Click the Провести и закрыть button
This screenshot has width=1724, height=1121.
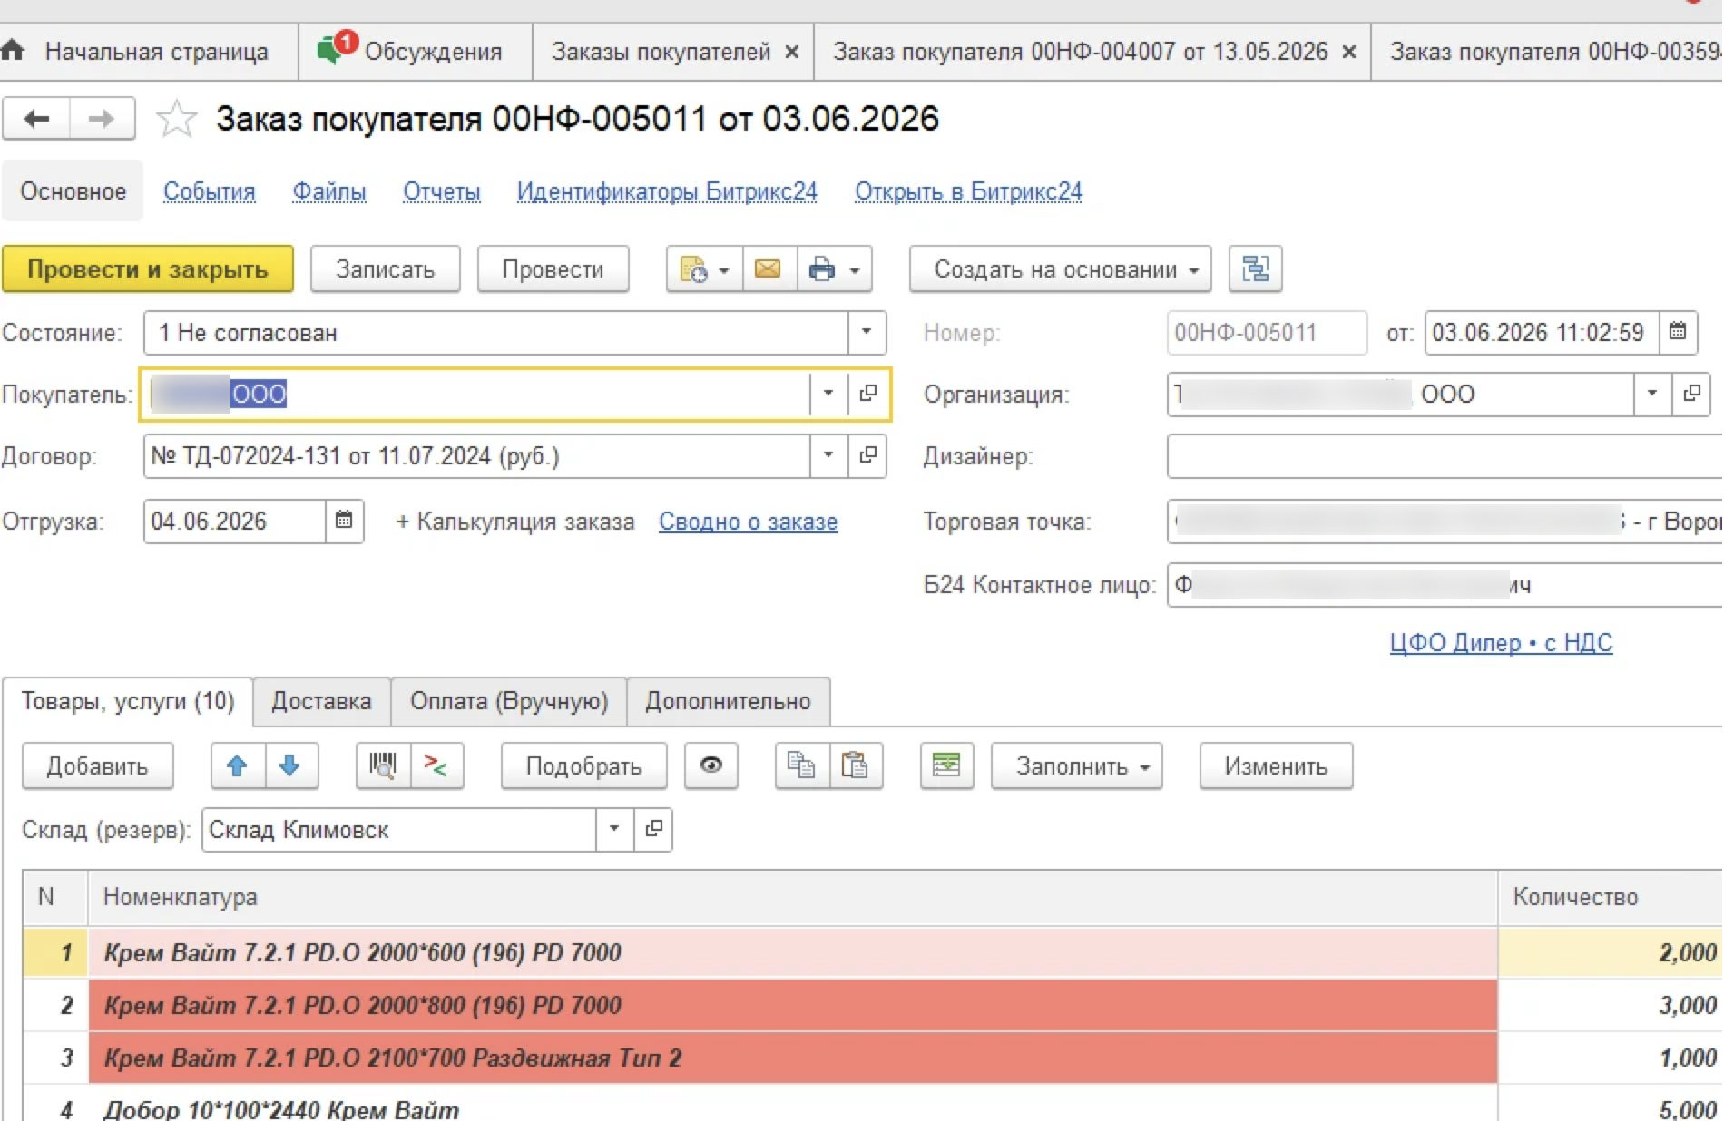[148, 269]
